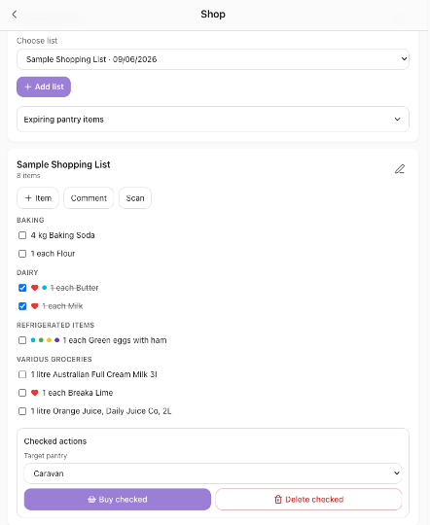Image resolution: width=430 pixels, height=525 pixels.
Task: Click the 4 kg Baking Soda item text
Action: click(62, 235)
